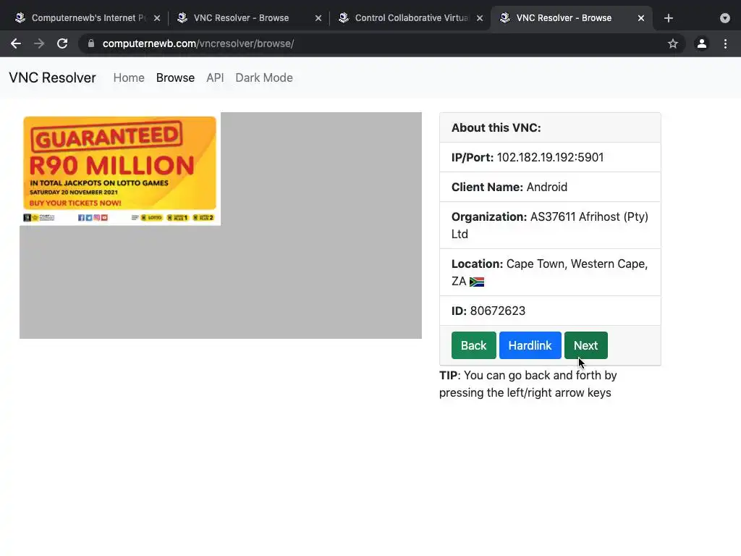Toggle Dark Mode in navbar
This screenshot has height=556, width=741.
click(x=264, y=77)
